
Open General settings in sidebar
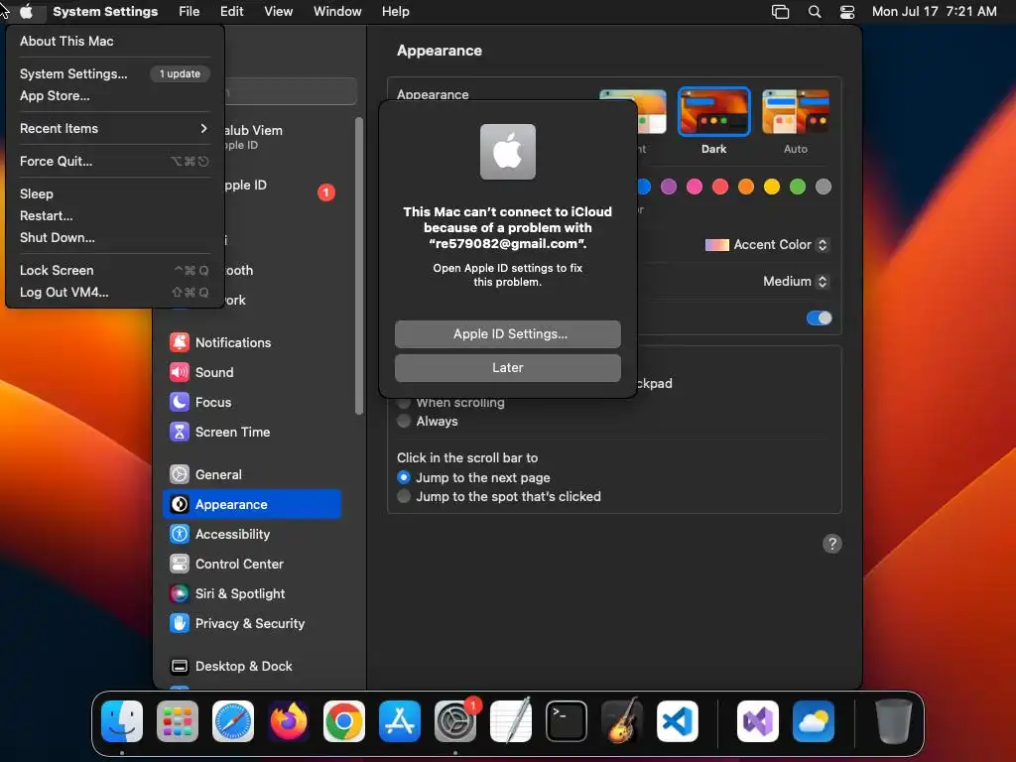[253, 475]
